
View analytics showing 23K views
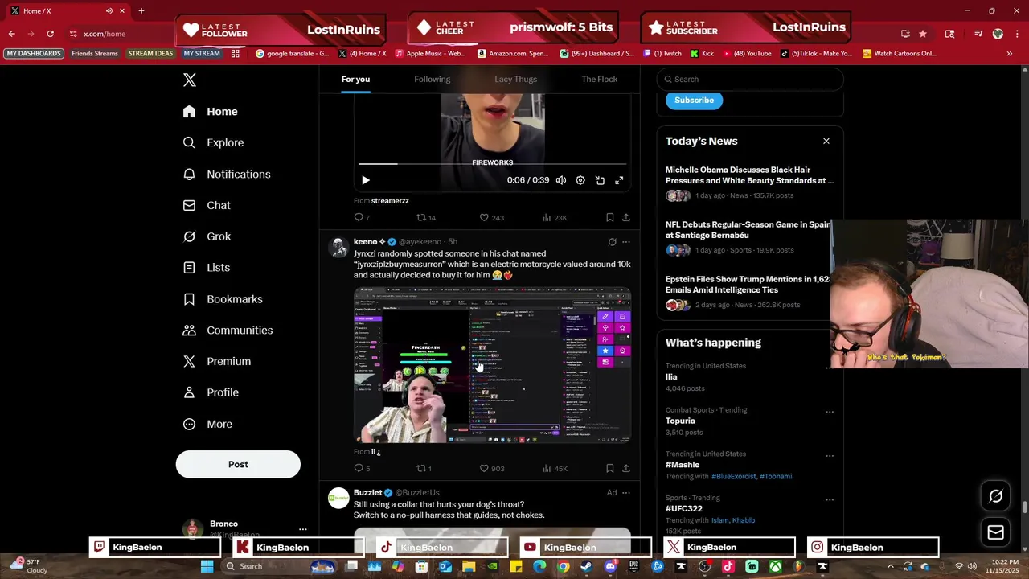(x=555, y=217)
